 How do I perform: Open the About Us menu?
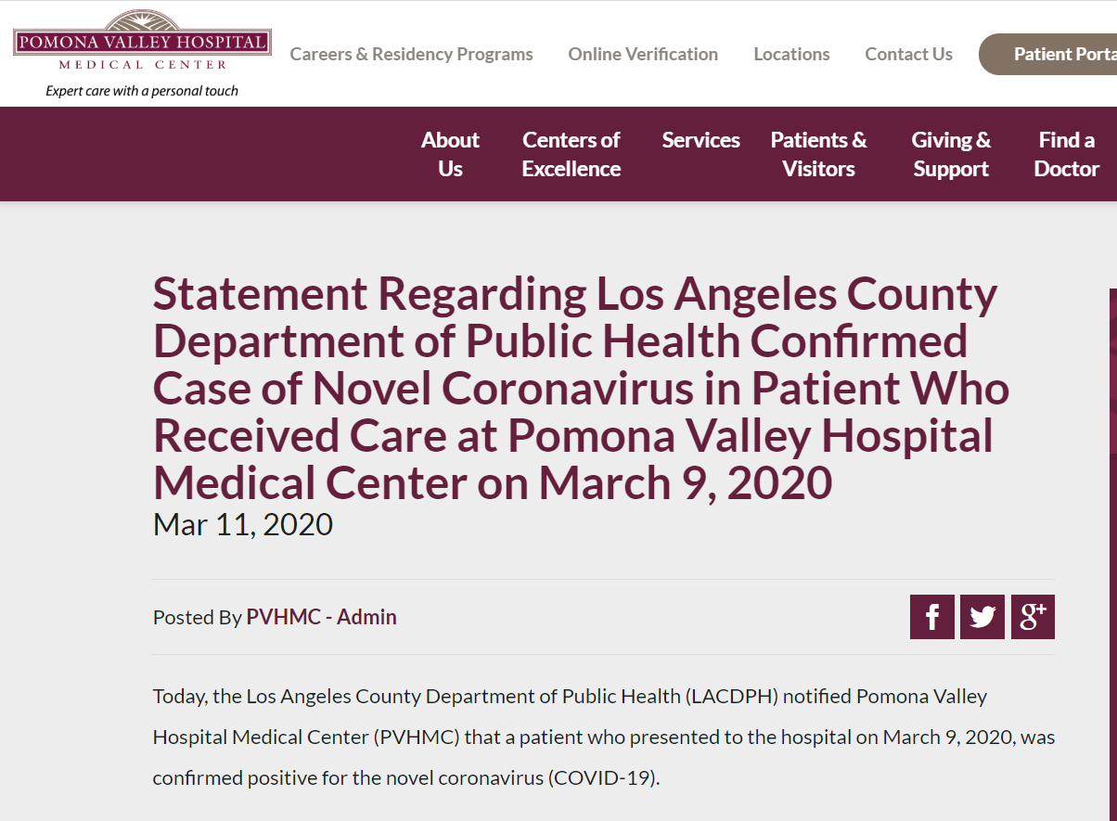pos(450,154)
